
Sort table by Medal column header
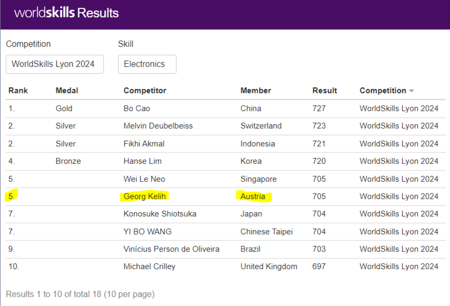(x=67, y=91)
